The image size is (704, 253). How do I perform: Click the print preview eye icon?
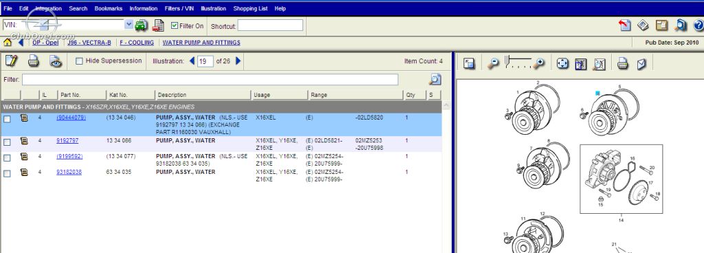[x=55, y=61]
